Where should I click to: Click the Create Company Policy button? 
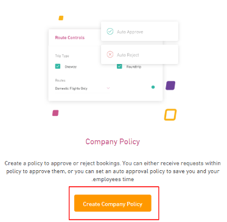[113, 203]
